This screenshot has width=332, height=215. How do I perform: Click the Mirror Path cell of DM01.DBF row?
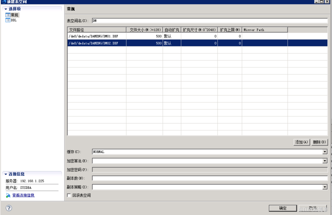pyautogui.click(x=265, y=36)
